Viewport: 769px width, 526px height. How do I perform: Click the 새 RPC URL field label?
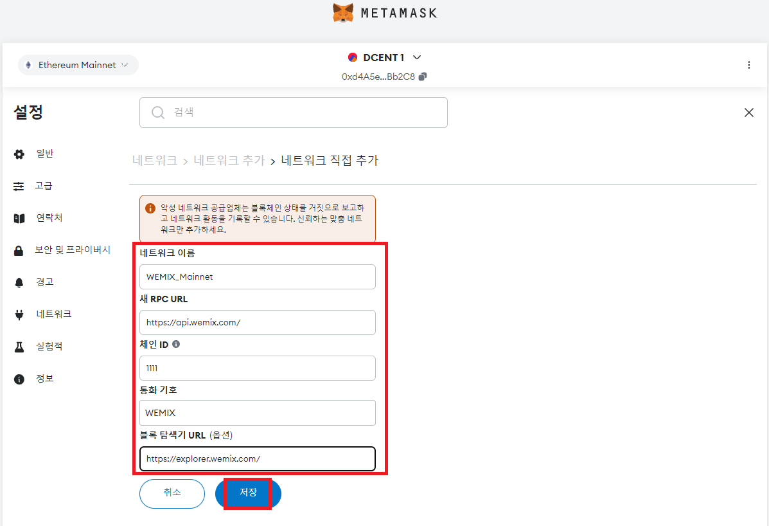click(164, 299)
